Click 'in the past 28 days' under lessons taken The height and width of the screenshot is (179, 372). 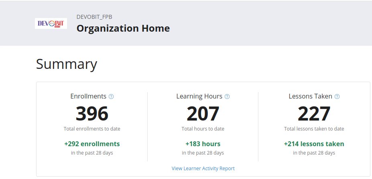click(314, 153)
